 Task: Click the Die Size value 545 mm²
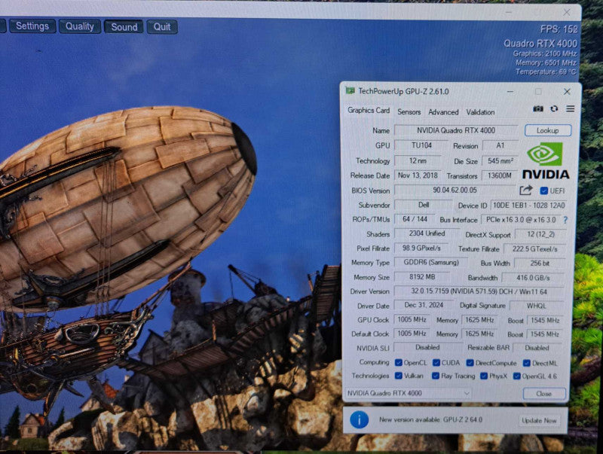500,161
